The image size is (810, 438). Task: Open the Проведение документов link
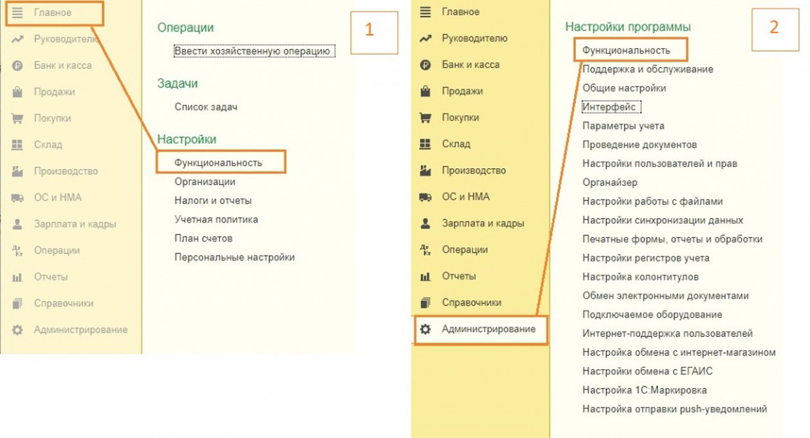(x=640, y=145)
